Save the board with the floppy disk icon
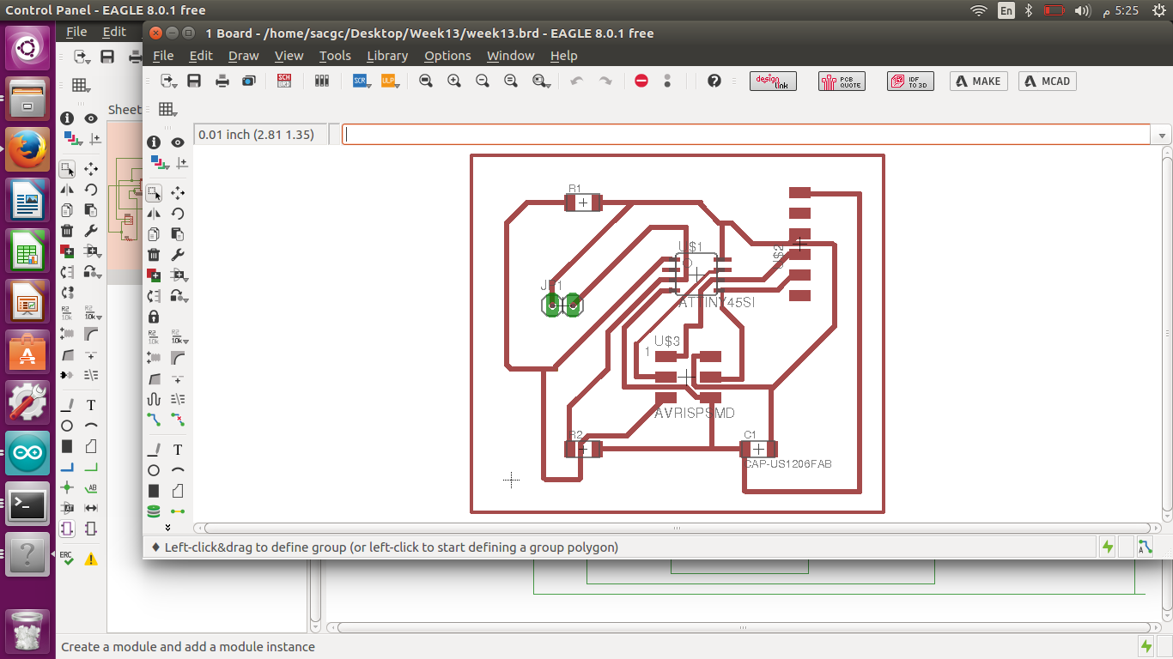 point(194,81)
